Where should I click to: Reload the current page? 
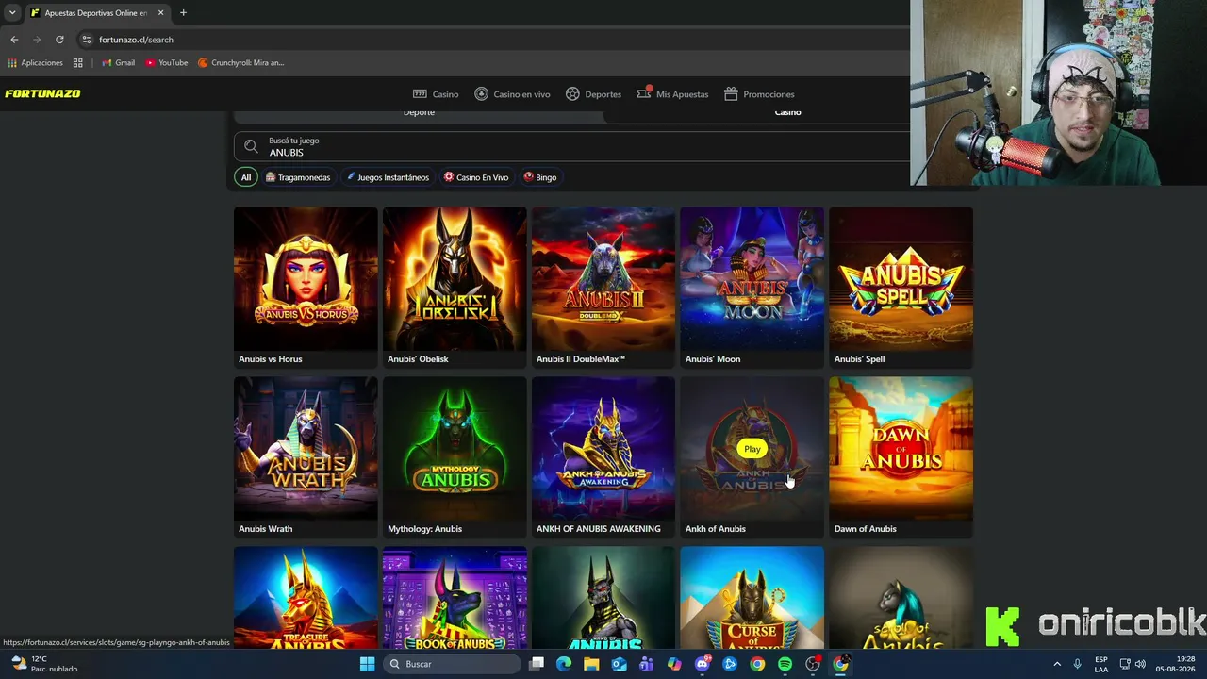point(59,40)
